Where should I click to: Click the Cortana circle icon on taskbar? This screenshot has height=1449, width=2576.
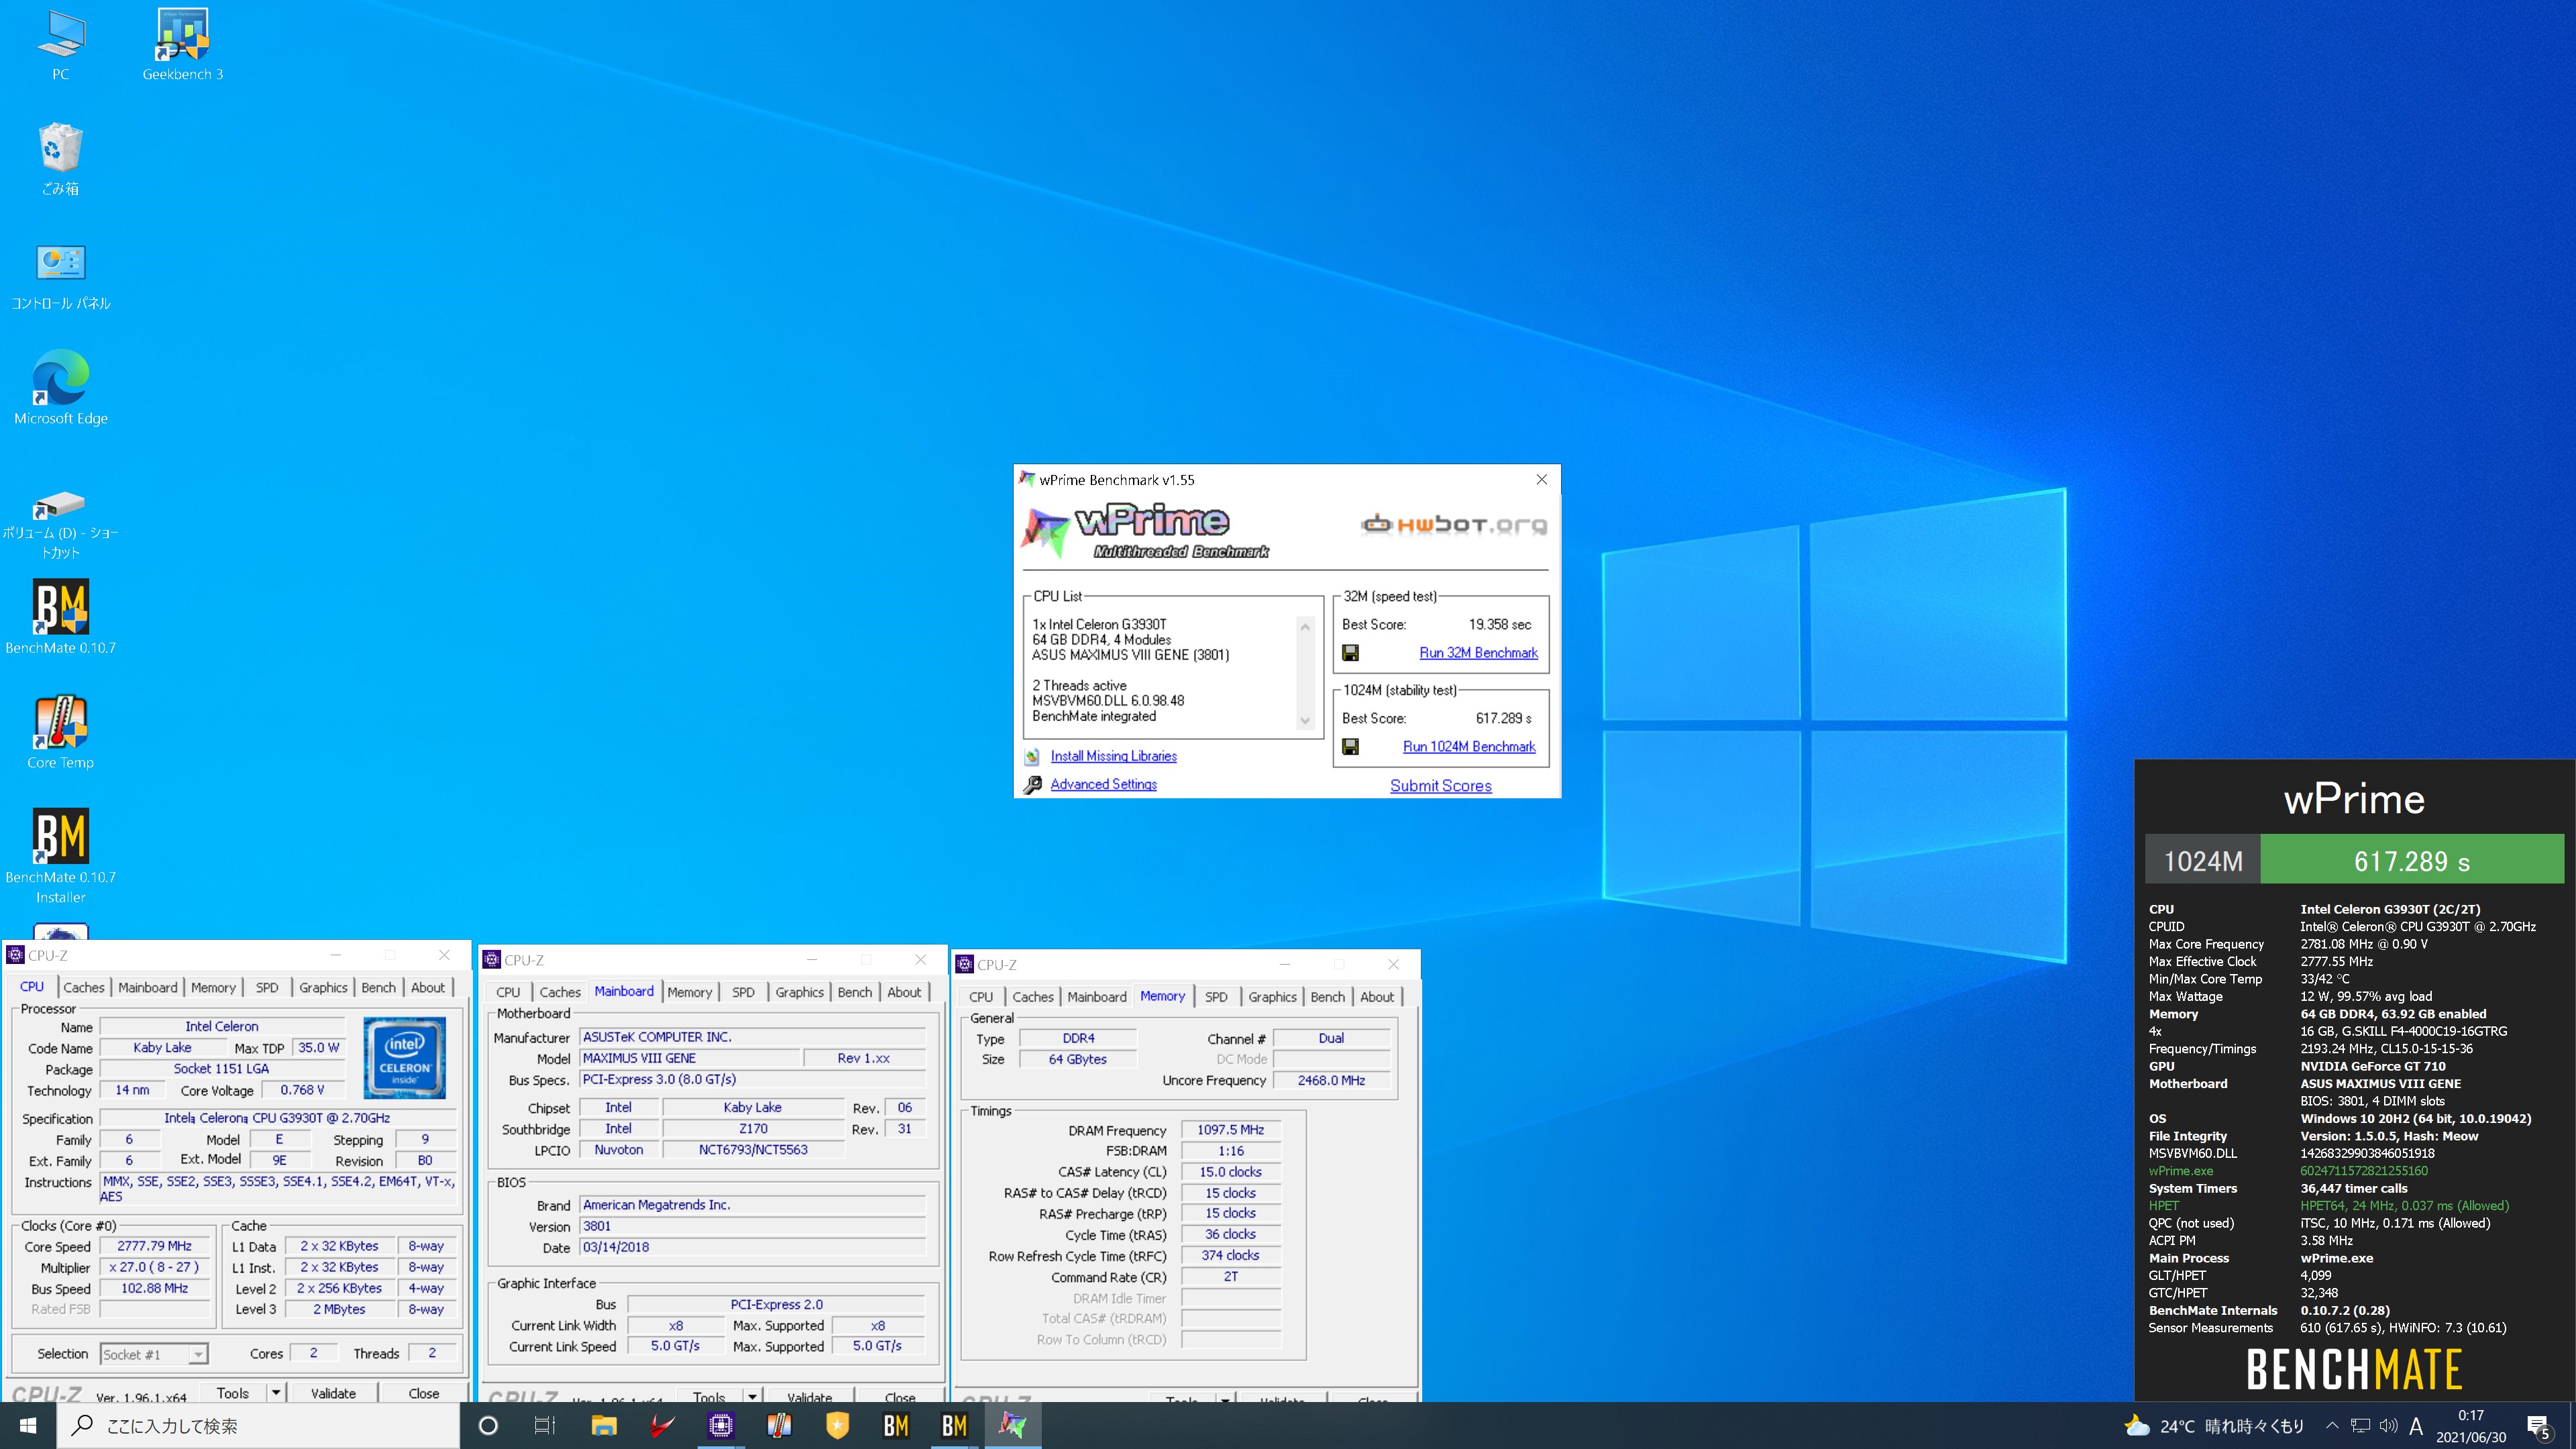click(x=488, y=1426)
